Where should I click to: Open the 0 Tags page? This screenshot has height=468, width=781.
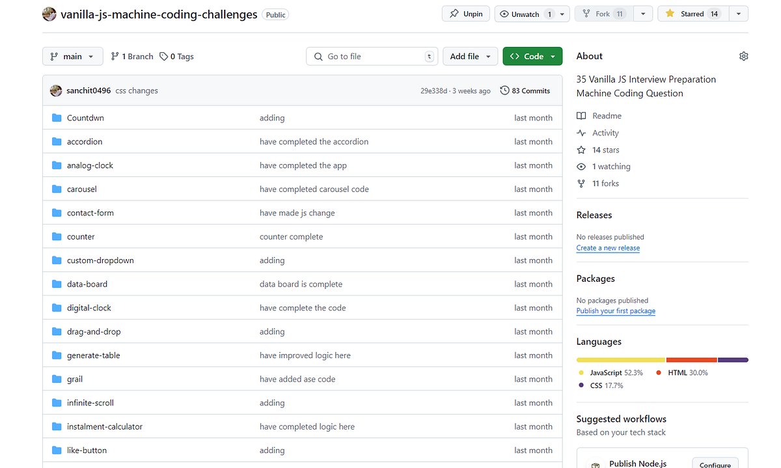[176, 56]
